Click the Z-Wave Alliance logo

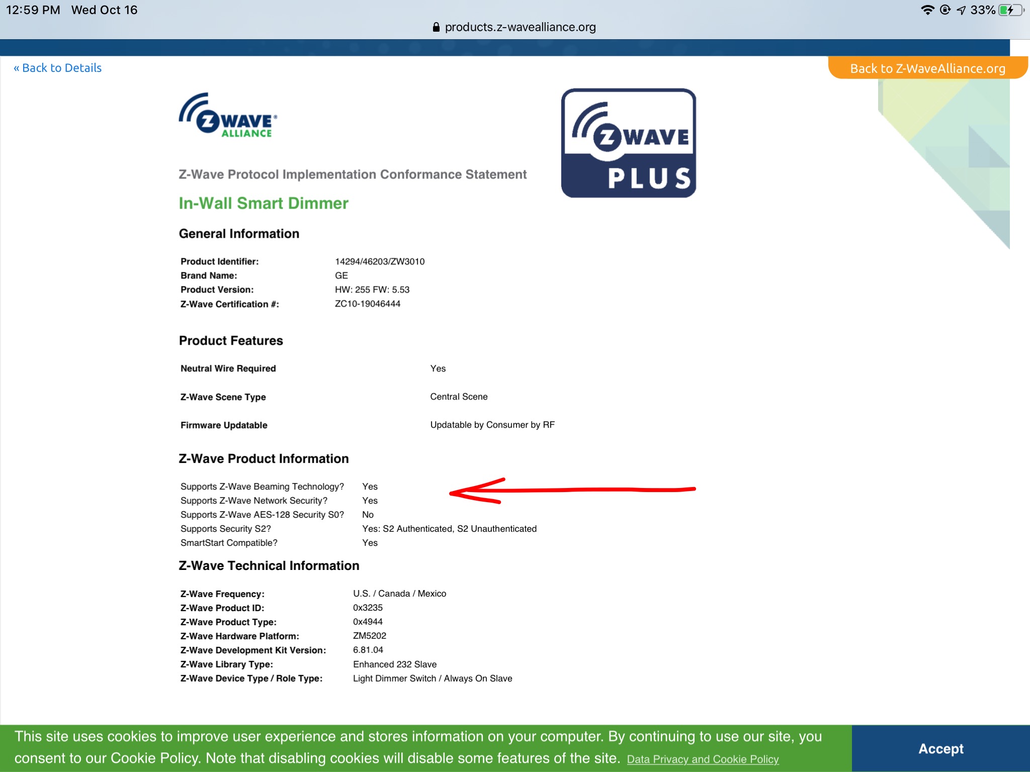(228, 115)
